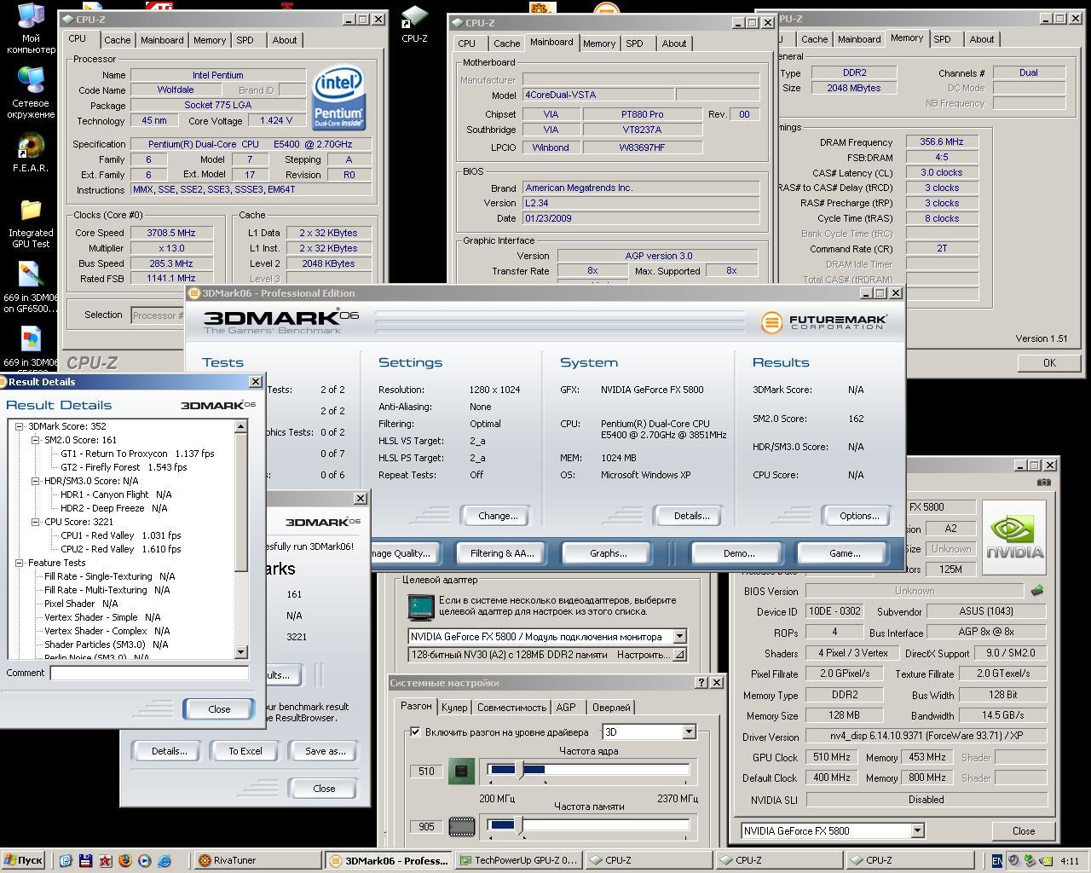
Task: Click To Excel button
Action: [245, 751]
